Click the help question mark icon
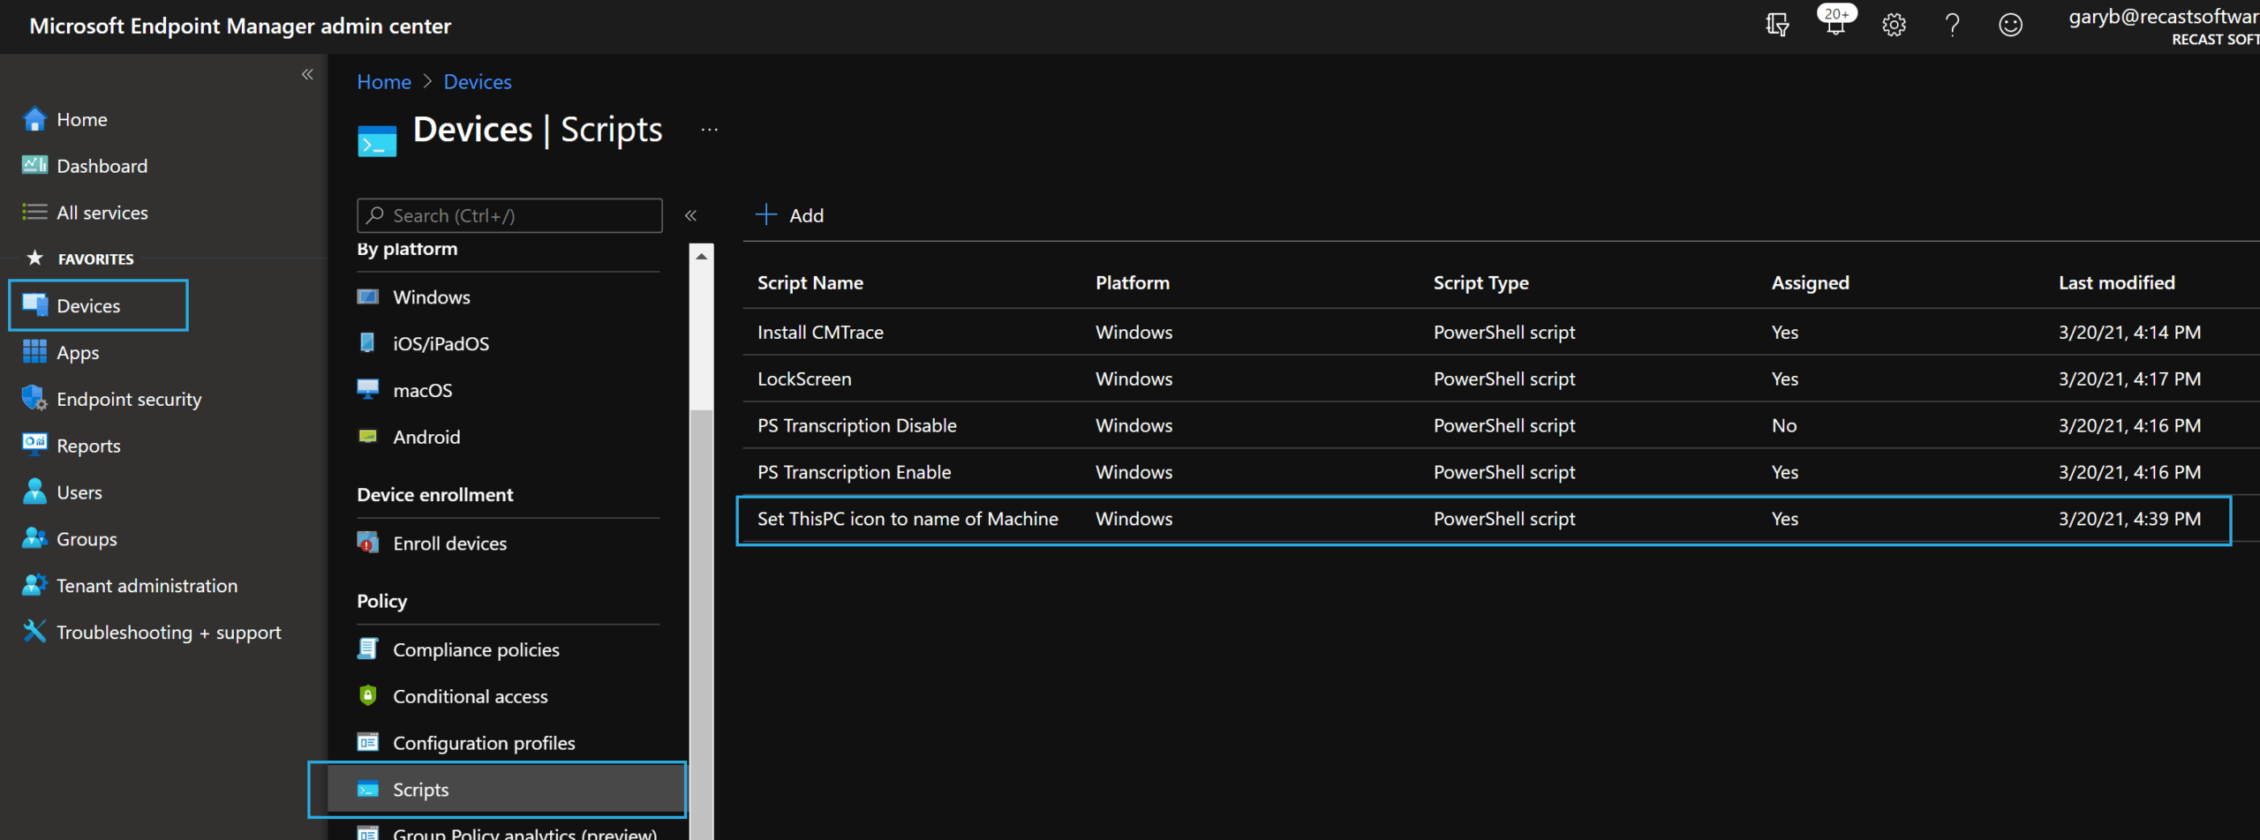Image resolution: width=2260 pixels, height=840 pixels. (x=1952, y=25)
